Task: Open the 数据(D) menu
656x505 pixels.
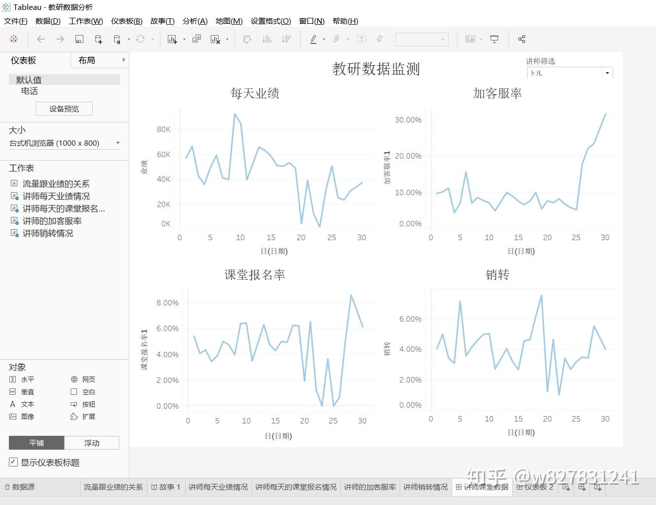Action: click(48, 21)
